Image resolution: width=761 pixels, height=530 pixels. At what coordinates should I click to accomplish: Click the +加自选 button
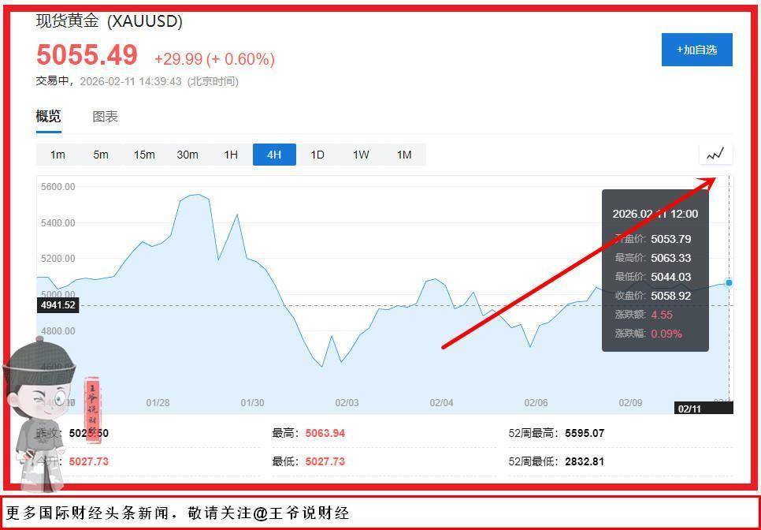tap(696, 50)
